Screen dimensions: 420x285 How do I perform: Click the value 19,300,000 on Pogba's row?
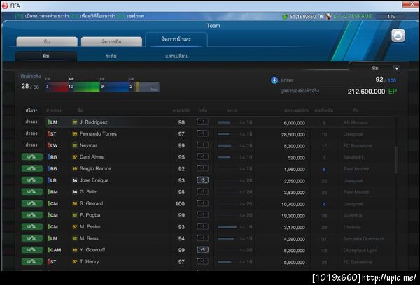tap(293, 216)
